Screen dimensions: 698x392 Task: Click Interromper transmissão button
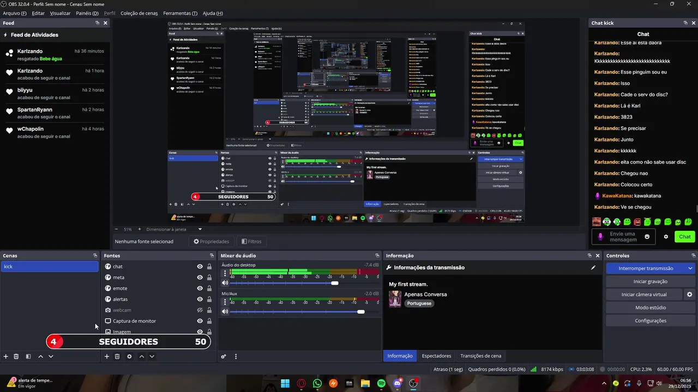646,268
